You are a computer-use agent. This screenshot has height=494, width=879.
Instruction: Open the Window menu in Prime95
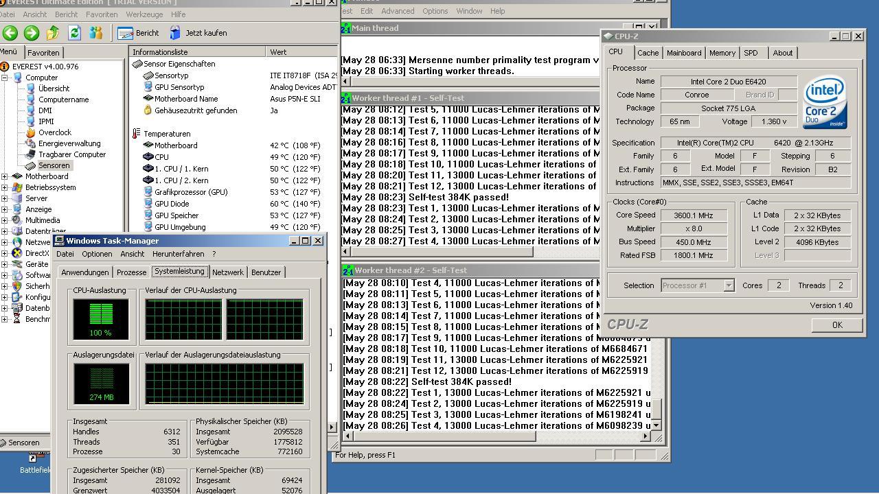[469, 11]
